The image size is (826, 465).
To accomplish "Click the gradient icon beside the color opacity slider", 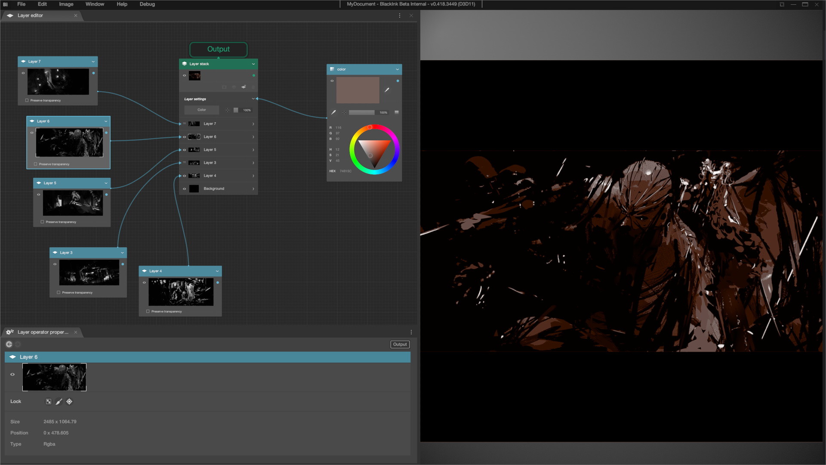I will (x=397, y=112).
